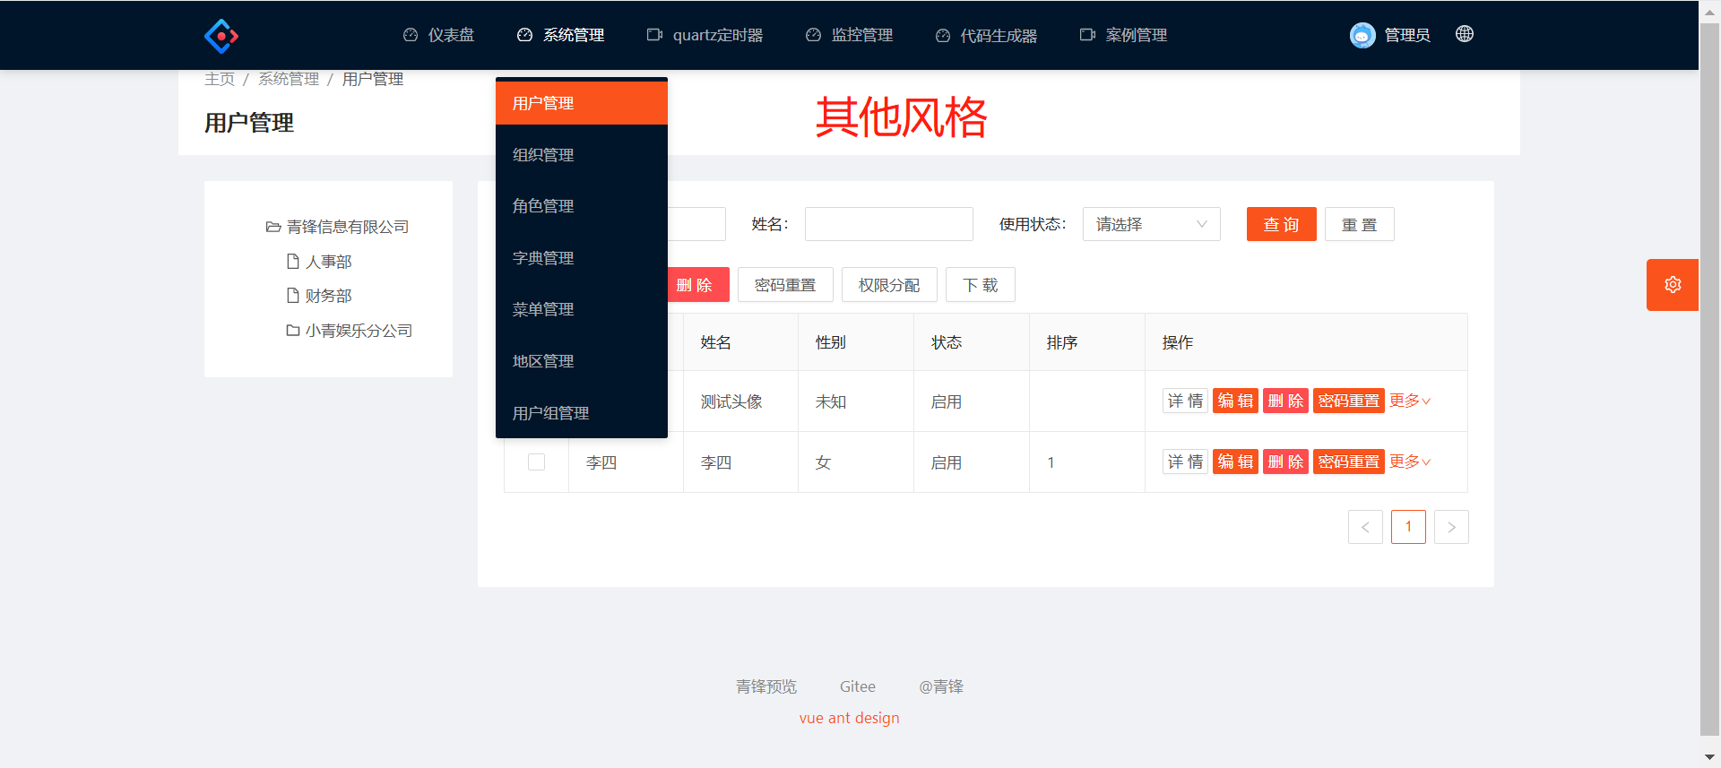This screenshot has width=1721, height=768.
Task: Click the video icon beside quartz定时器
Action: 654,35
